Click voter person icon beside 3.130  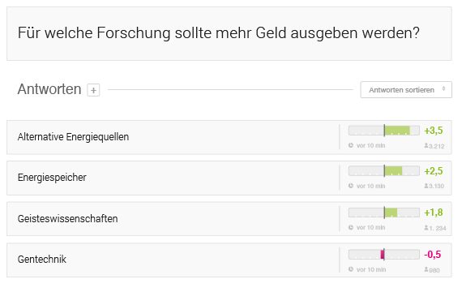(x=426, y=186)
